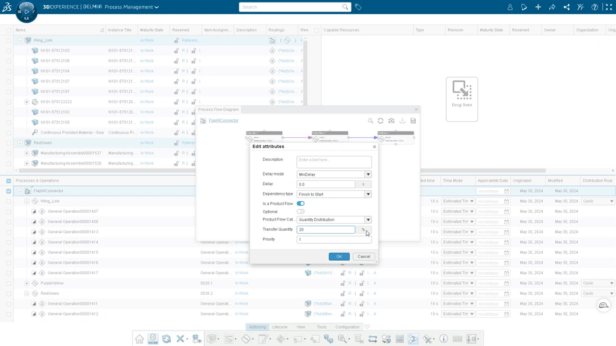Check the PurpleYellow row checkbox
Image resolution: width=616 pixels, height=346 pixels.
tap(8, 283)
